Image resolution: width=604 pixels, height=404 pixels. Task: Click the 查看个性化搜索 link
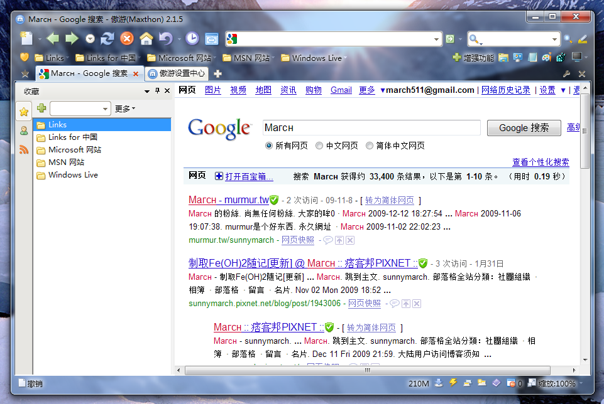541,162
